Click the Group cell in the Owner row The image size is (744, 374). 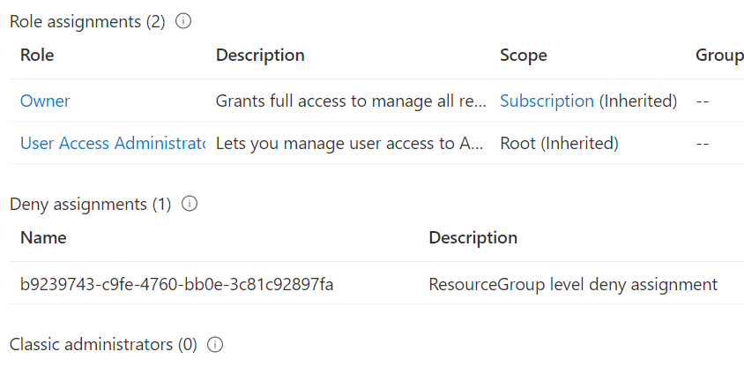coord(703,101)
